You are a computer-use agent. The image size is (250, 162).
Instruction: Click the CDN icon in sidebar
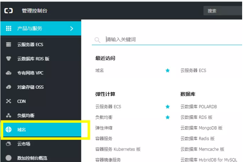pos(9,101)
